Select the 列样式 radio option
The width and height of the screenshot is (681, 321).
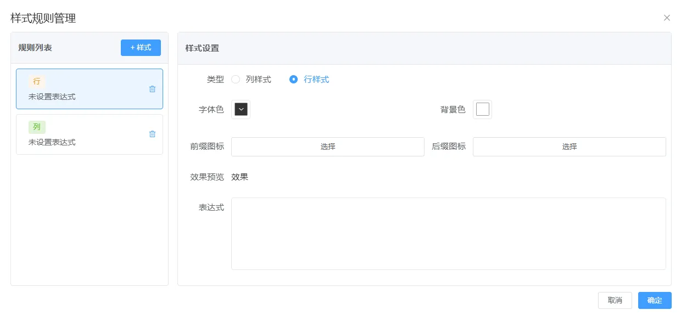tap(252, 80)
